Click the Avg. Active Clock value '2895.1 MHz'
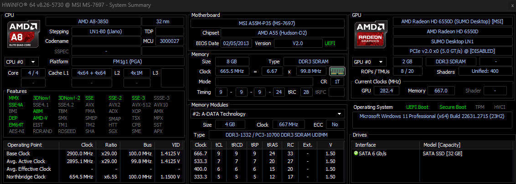The width and height of the screenshot is (516, 184). 79,161
